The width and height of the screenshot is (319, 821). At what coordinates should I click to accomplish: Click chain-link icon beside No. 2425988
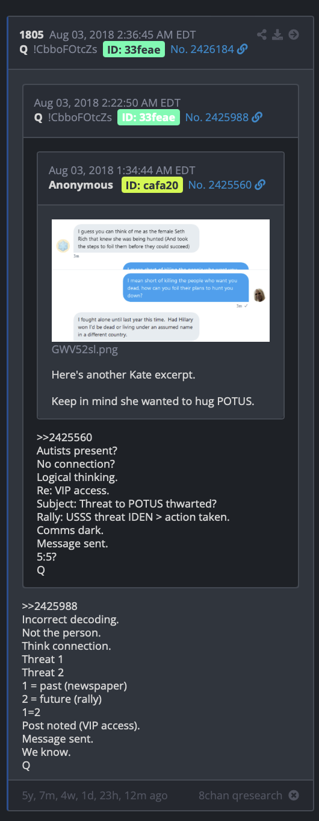(257, 118)
